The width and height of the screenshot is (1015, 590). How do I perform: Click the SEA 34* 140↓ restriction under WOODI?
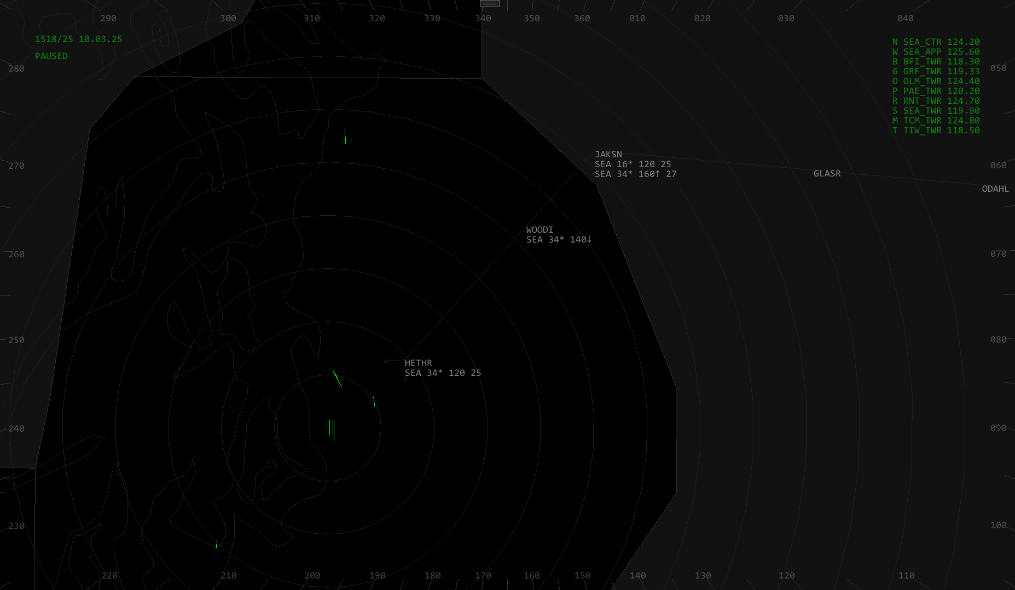click(559, 240)
